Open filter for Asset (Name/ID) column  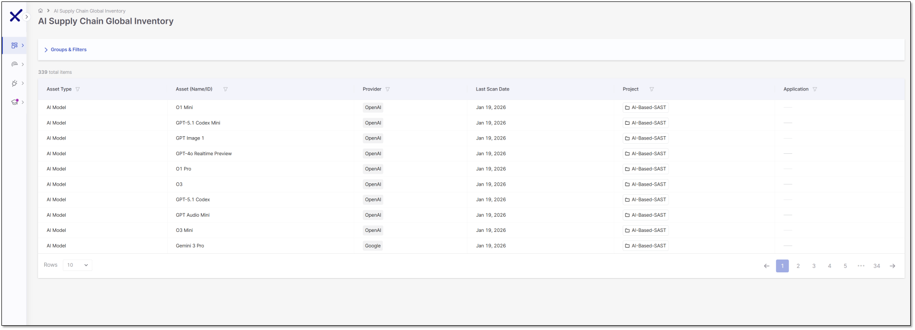tap(226, 89)
